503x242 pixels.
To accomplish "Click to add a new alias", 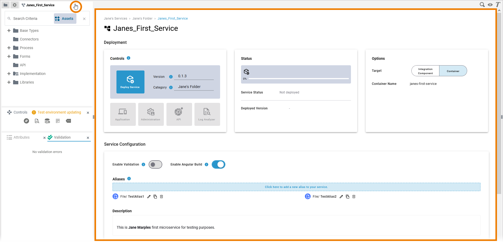I will [x=296, y=187].
